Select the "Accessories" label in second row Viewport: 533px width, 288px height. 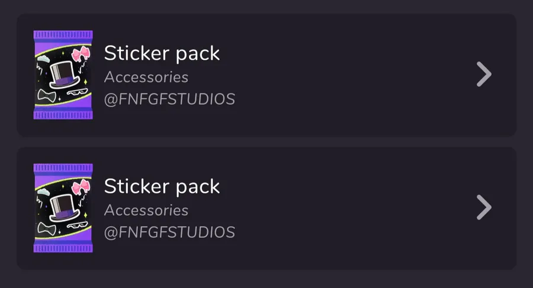pos(146,210)
